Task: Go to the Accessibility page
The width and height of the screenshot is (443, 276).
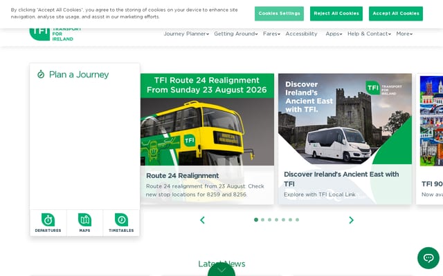Action: pos(301,34)
